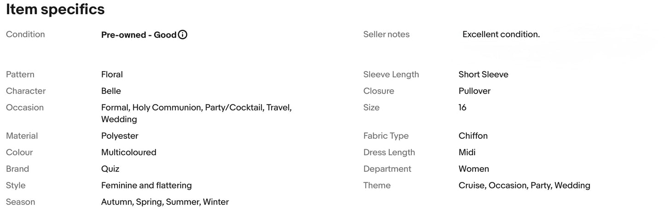
Task: Click the Women department value
Action: (x=474, y=169)
